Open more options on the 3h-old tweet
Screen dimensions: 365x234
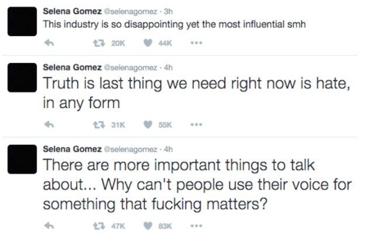(199, 43)
